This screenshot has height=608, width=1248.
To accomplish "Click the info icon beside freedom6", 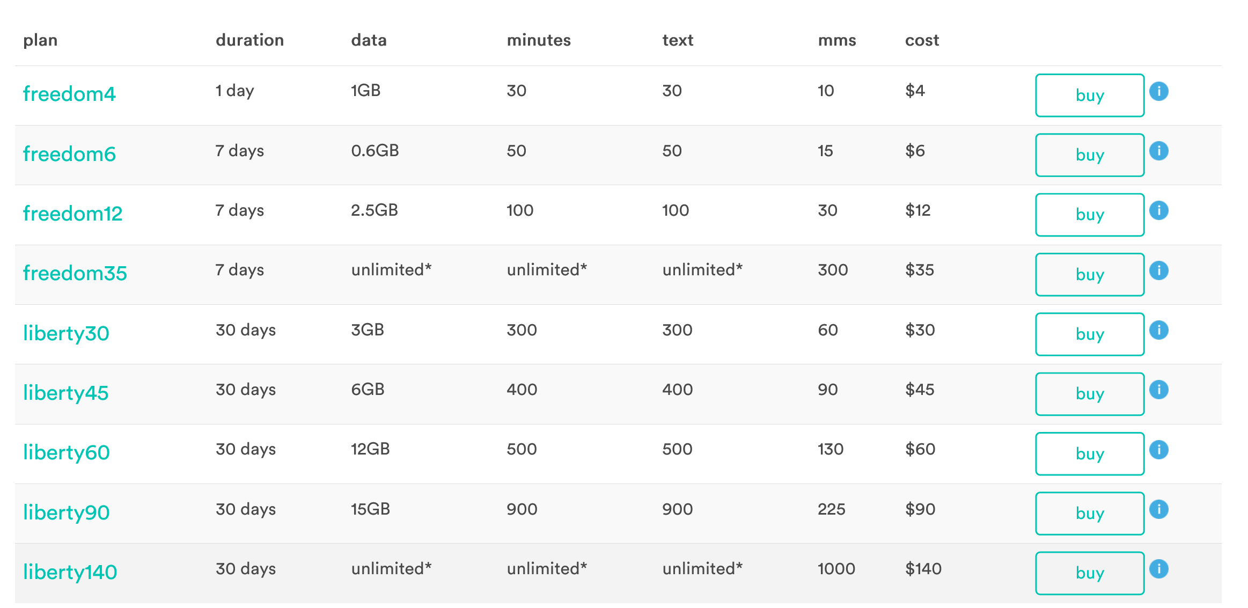I will [x=1159, y=151].
